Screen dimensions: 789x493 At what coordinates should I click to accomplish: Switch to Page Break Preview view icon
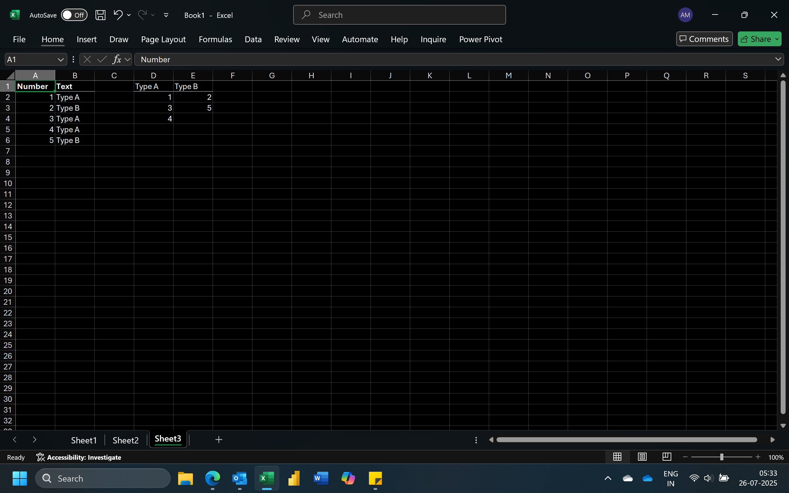tap(667, 457)
